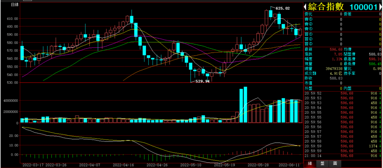This screenshot has width=383, height=168.
Task: Click the 530.00 price axis label
Action: pyautogui.click(x=12, y=83)
